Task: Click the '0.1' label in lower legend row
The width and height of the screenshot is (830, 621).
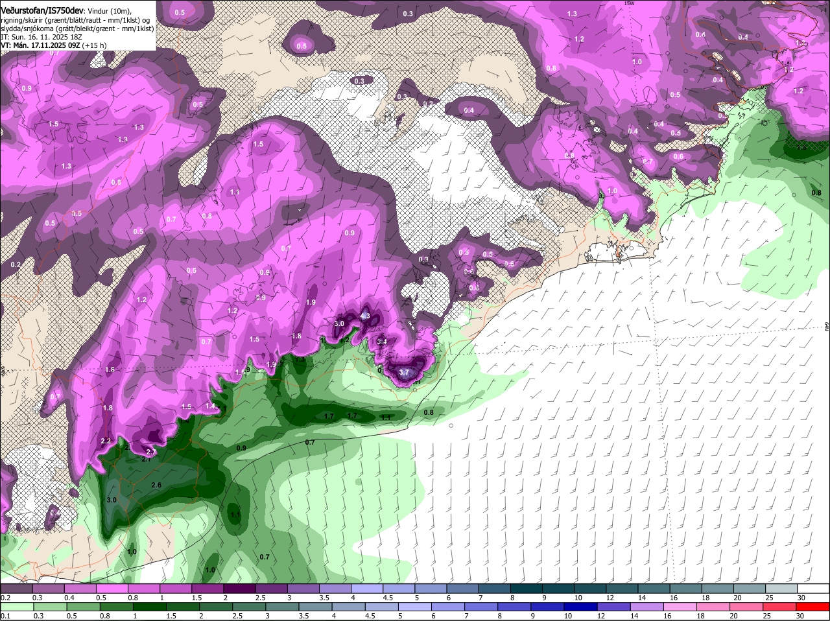Action: (x=5, y=616)
